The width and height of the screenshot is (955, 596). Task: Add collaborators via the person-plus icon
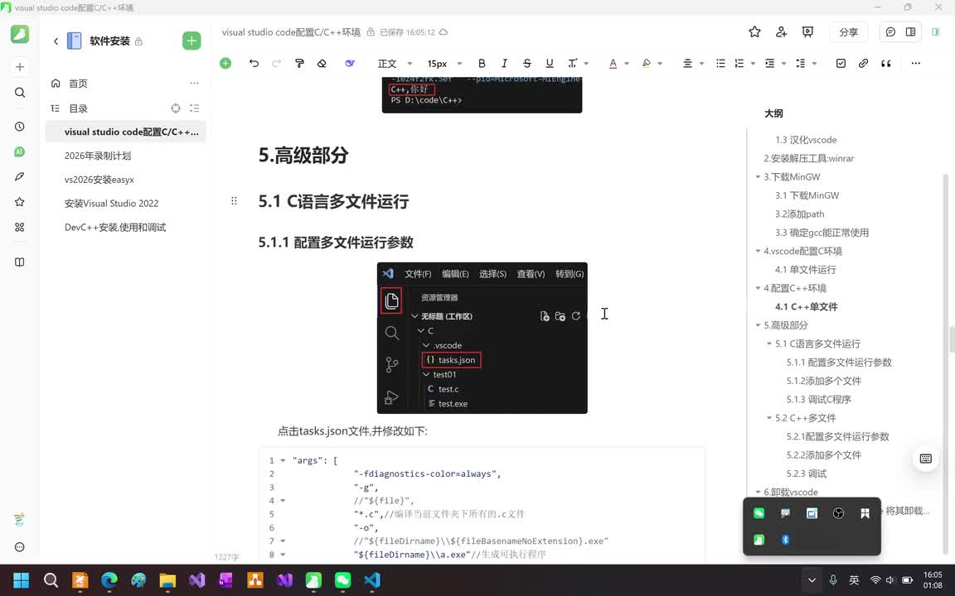(x=781, y=32)
